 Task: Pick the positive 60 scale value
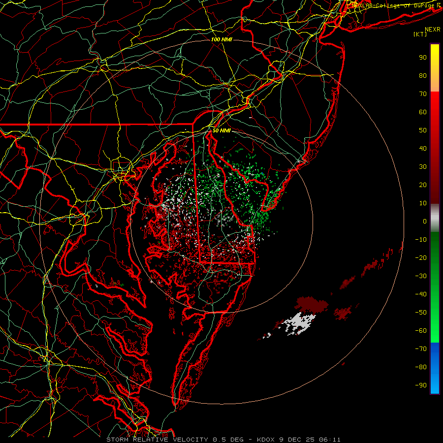pyautogui.click(x=423, y=112)
